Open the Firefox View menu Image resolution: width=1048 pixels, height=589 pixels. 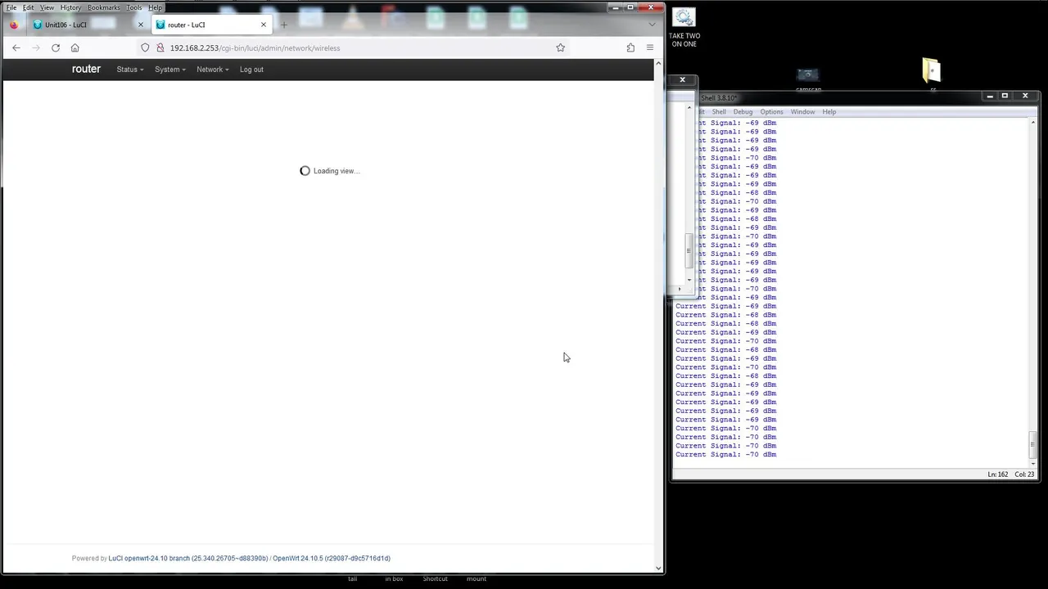tap(47, 7)
